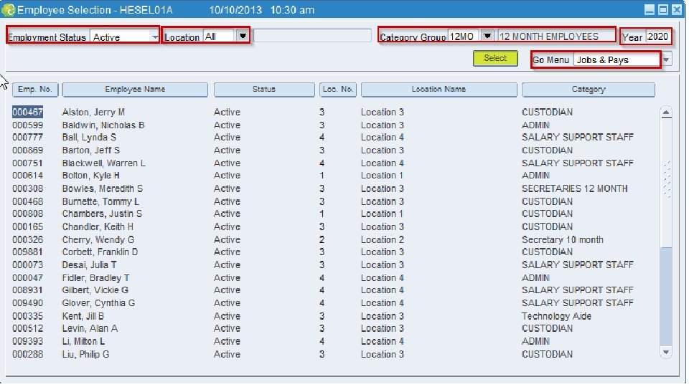Viewport: 689px width, 387px height.
Task: Click the 12 MONTH EMPLOYEES description field
Action: point(556,37)
